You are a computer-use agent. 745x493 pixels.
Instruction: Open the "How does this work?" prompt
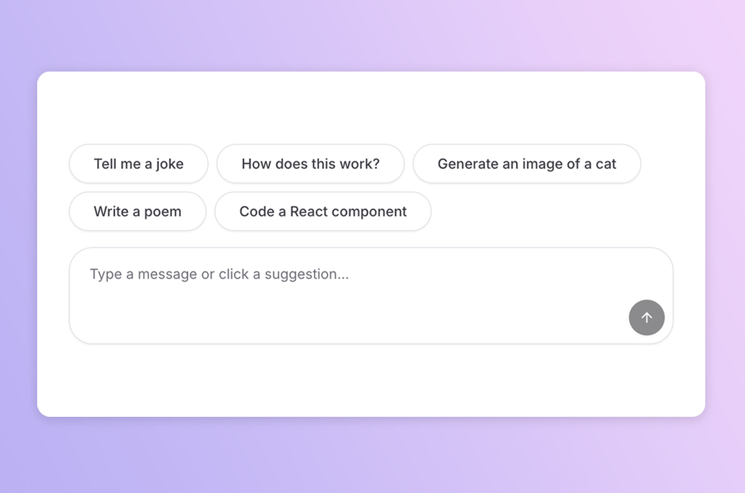[x=311, y=164]
